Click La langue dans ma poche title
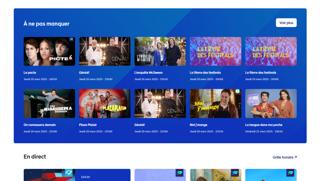The width and height of the screenshot is (323, 181). pos(264,125)
